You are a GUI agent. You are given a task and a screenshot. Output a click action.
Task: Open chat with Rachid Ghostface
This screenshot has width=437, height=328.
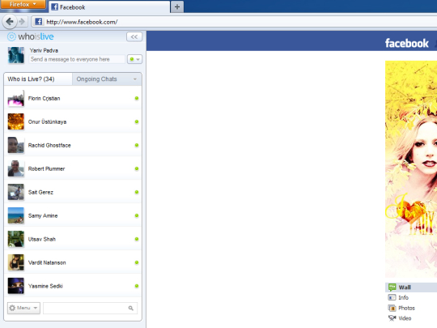73,145
